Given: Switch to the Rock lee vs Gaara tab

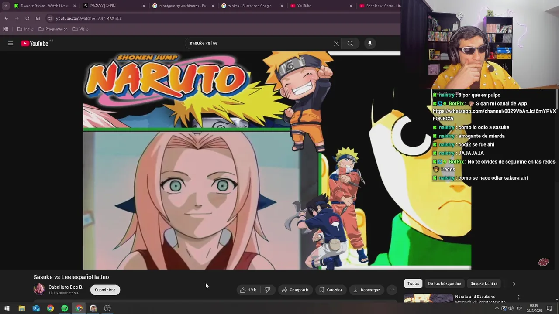Looking at the screenshot, I should click(379, 6).
